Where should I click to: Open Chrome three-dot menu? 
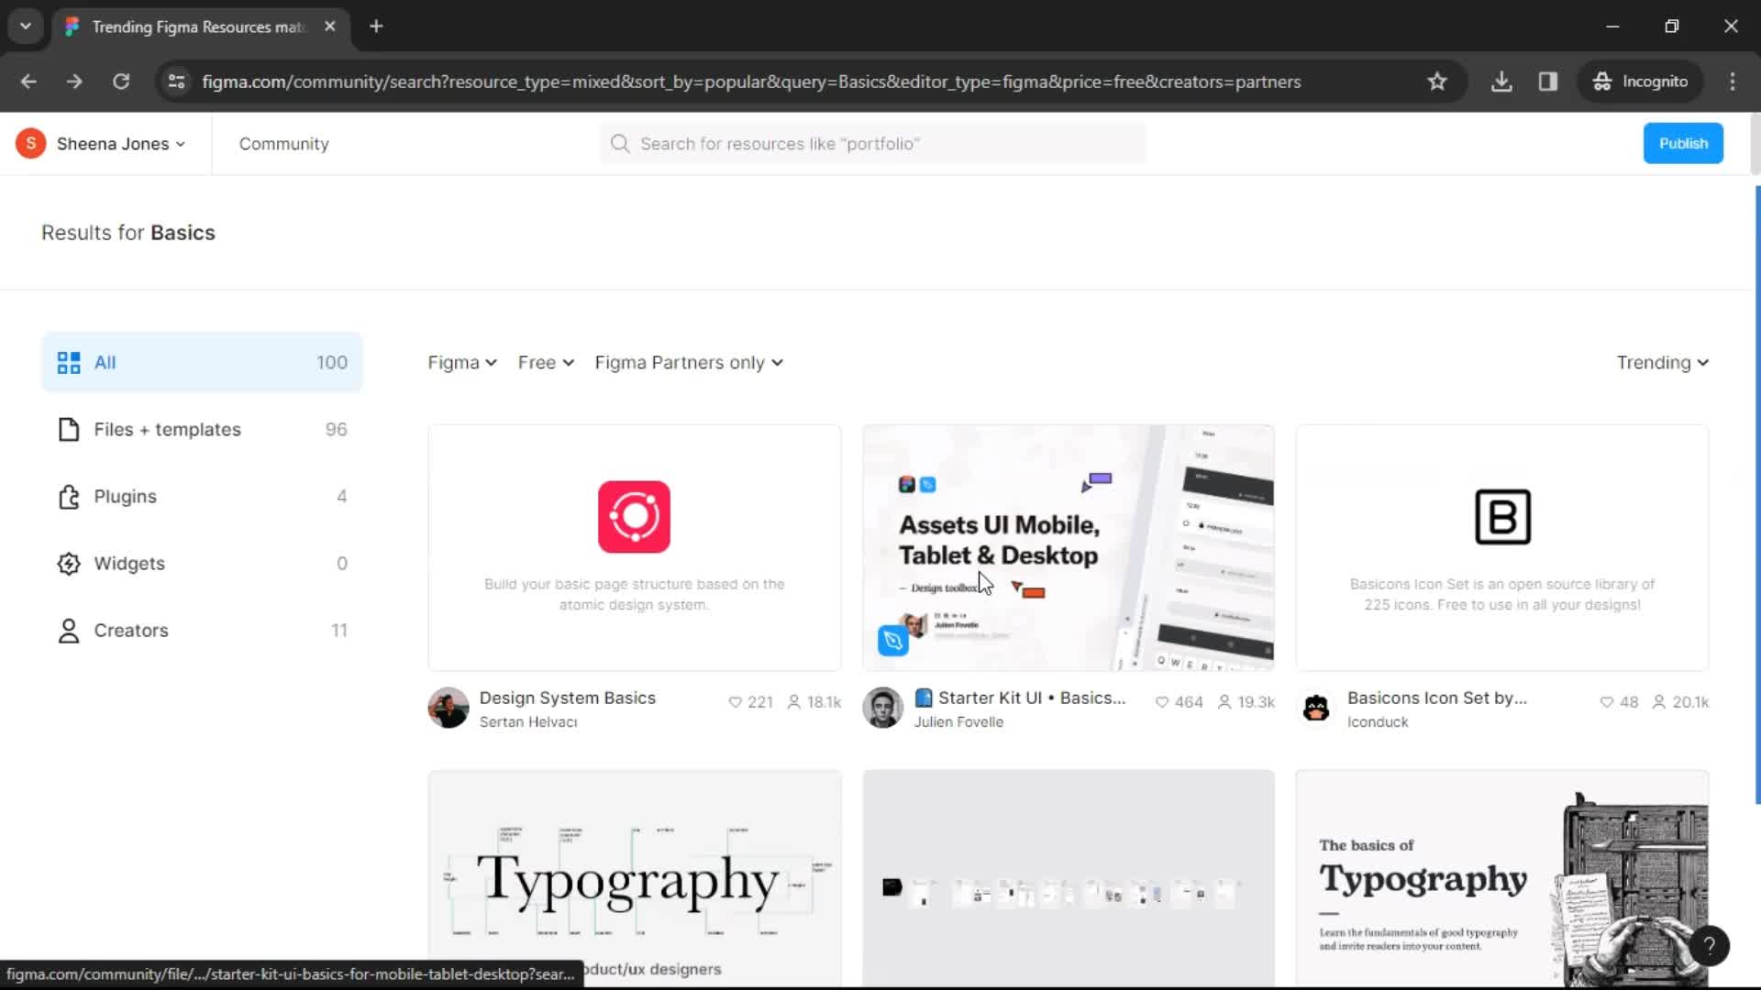coord(1733,82)
